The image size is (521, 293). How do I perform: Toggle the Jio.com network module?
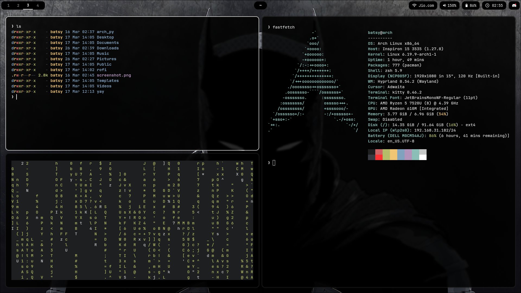422,5
